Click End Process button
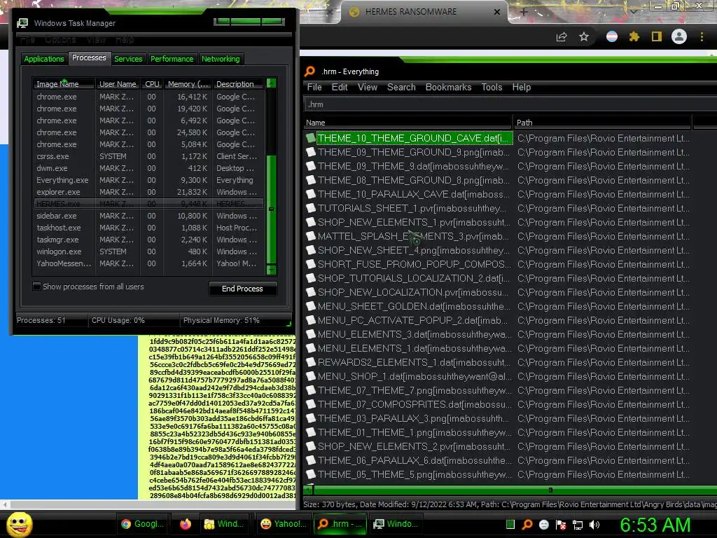 click(x=242, y=289)
